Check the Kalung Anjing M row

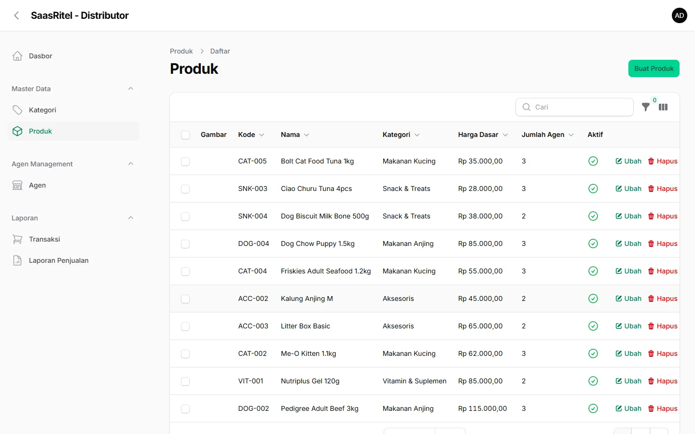coord(185,299)
